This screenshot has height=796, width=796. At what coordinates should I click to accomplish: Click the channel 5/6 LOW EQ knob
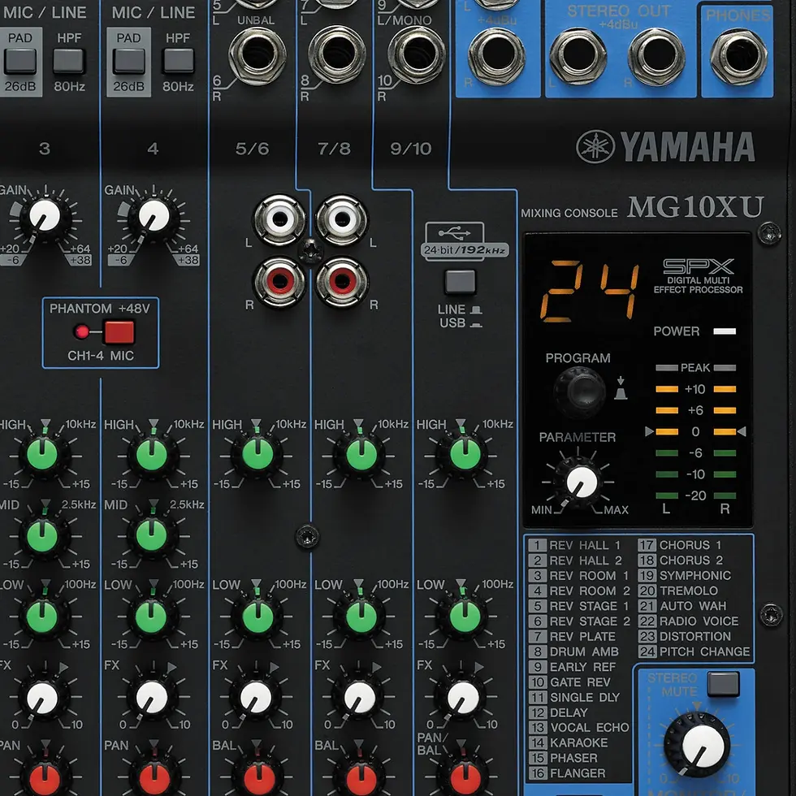pos(258,616)
